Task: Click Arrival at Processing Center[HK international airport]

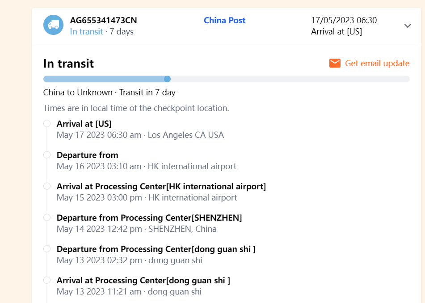Action: click(x=161, y=186)
